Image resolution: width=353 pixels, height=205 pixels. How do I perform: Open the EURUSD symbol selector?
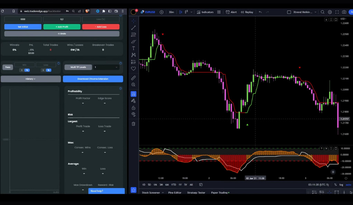click(148, 12)
